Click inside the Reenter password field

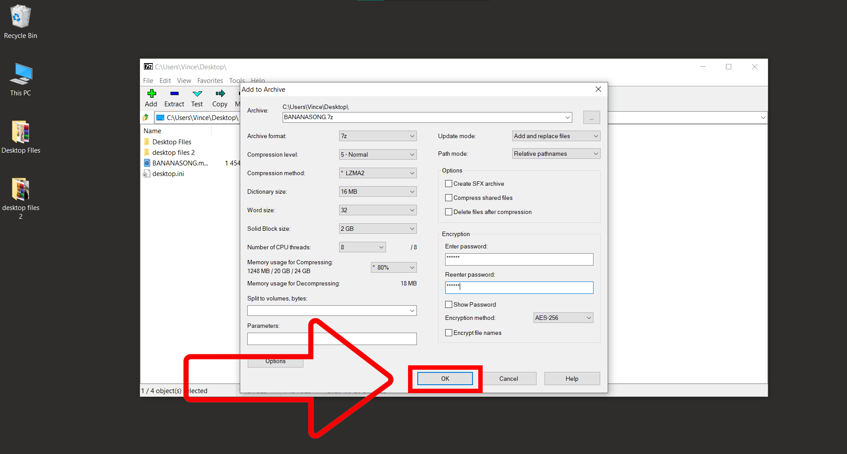[x=519, y=287]
